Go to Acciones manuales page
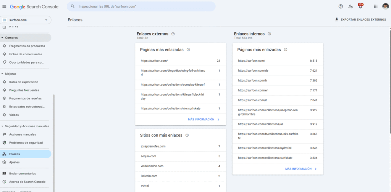The image size is (391, 192). pyautogui.click(x=22, y=134)
